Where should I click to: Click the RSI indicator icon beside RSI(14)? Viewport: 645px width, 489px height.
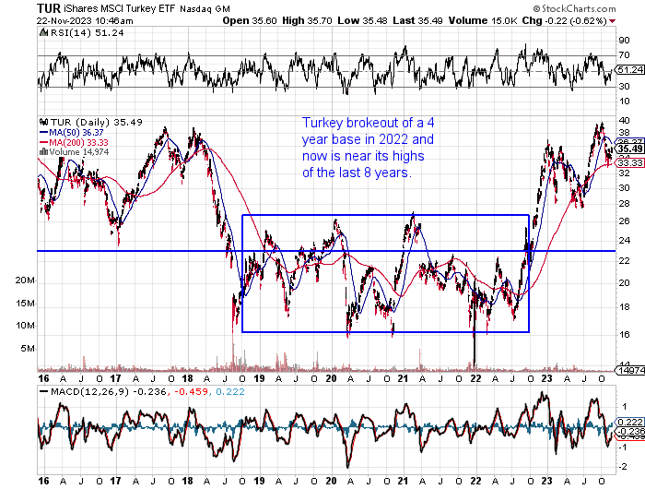click(x=43, y=32)
